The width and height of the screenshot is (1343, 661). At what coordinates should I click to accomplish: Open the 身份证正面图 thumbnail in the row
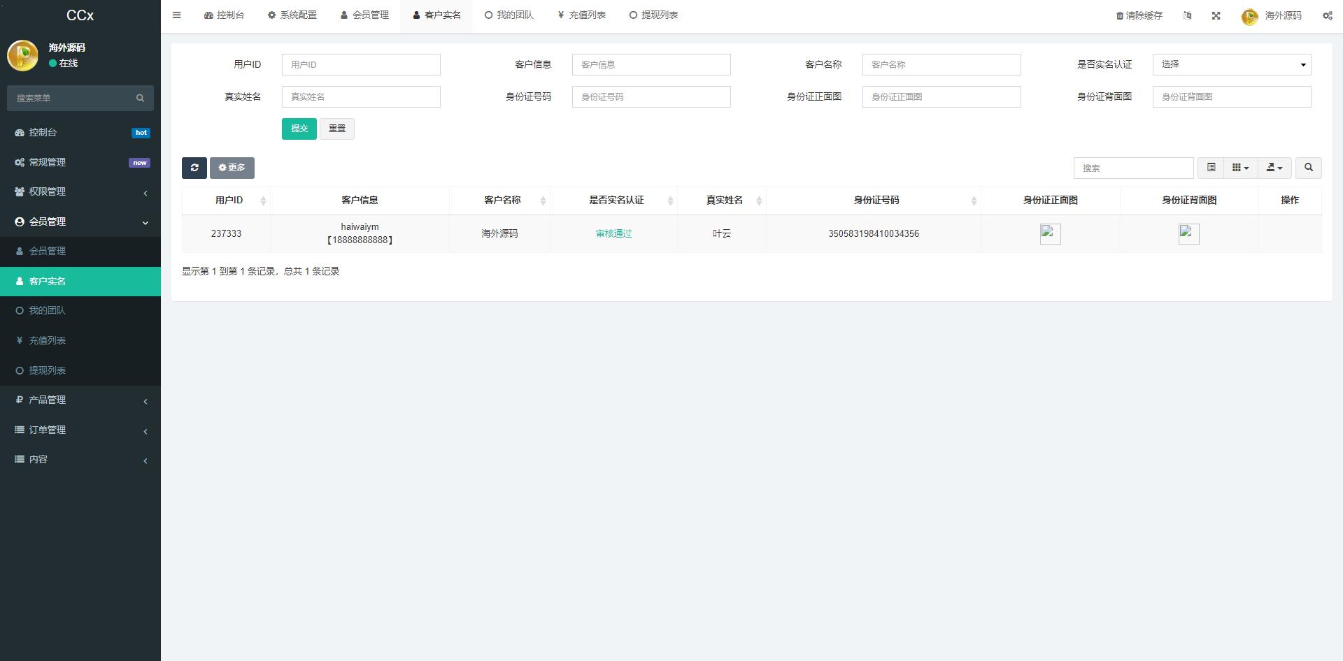coord(1050,233)
